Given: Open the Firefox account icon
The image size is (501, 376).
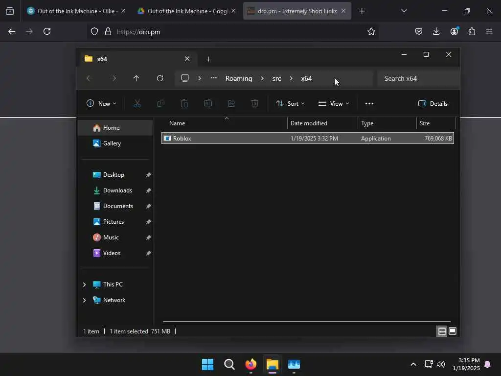Looking at the screenshot, I should pyautogui.click(x=454, y=31).
